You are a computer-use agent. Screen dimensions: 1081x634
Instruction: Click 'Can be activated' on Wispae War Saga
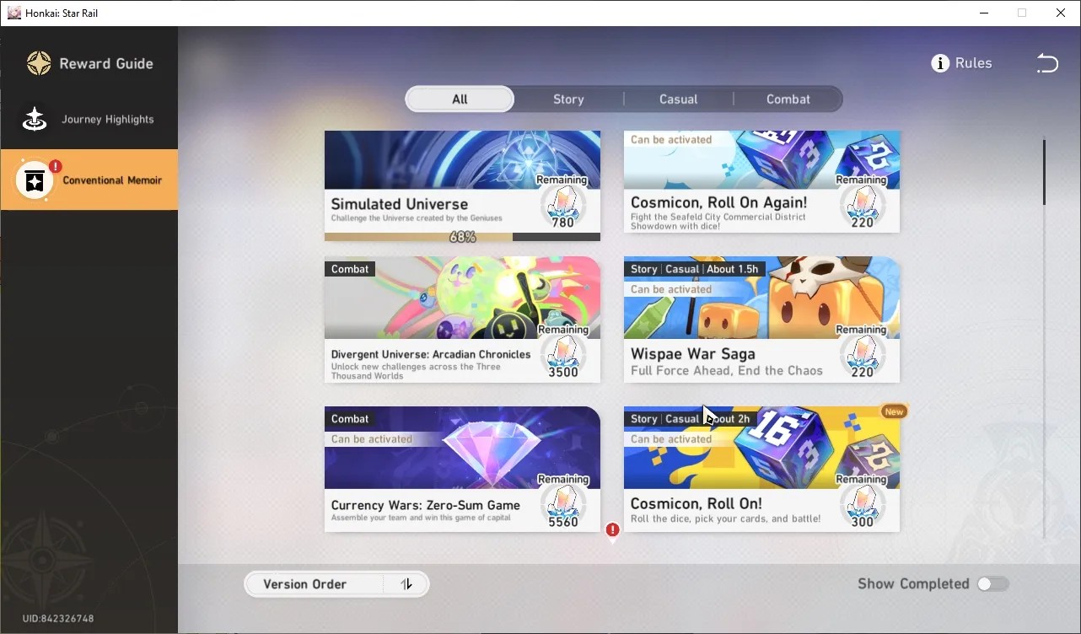point(671,289)
